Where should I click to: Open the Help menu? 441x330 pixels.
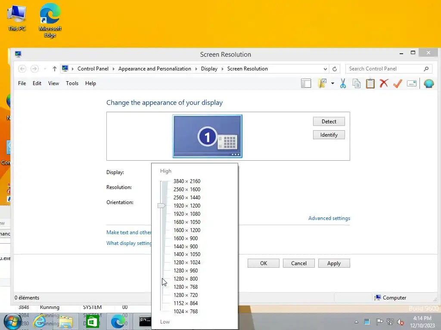tap(90, 83)
